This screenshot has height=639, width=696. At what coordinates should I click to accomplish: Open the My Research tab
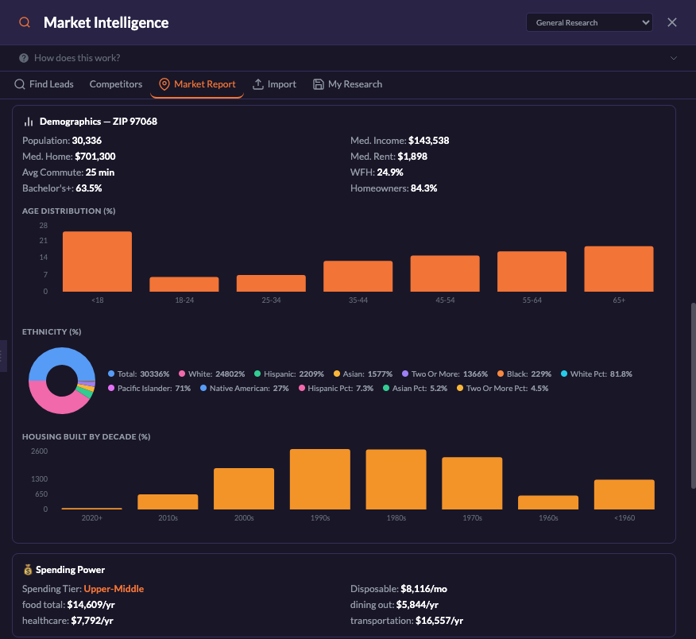click(347, 84)
